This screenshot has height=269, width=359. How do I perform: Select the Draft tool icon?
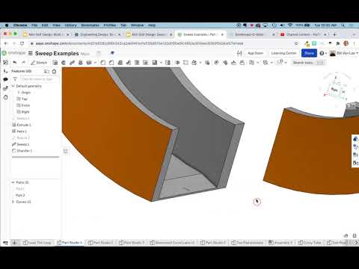(120, 63)
